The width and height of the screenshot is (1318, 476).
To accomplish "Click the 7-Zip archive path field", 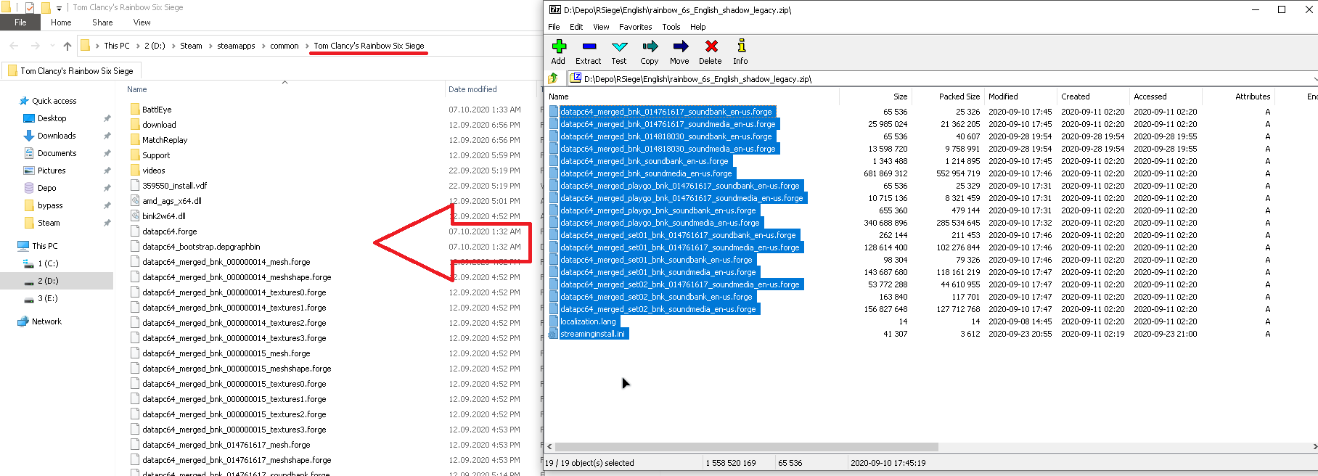I will pos(944,78).
